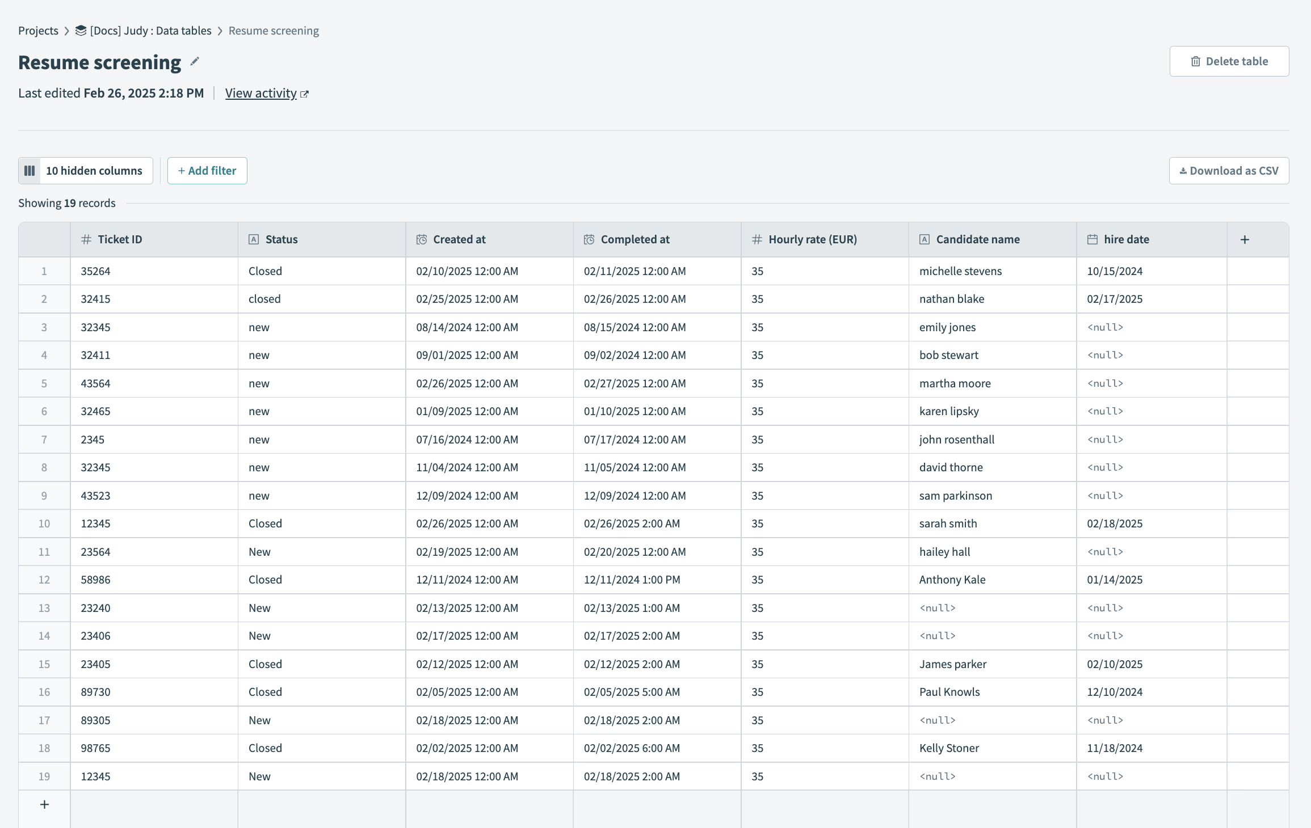This screenshot has height=828, width=1311.
Task: Click the calendar icon in hire date header
Action: pos(1091,239)
